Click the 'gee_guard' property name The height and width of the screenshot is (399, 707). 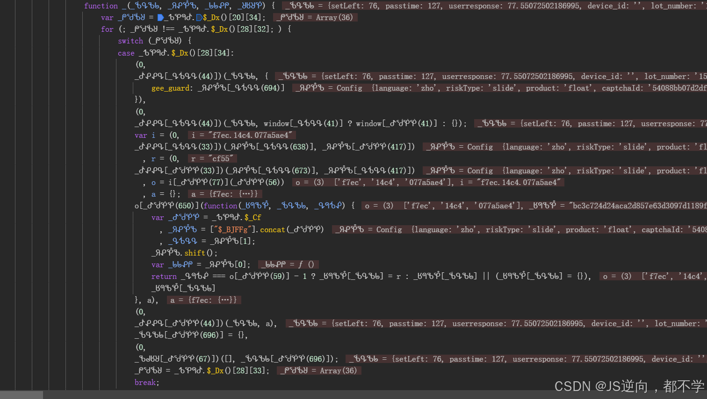pos(171,88)
